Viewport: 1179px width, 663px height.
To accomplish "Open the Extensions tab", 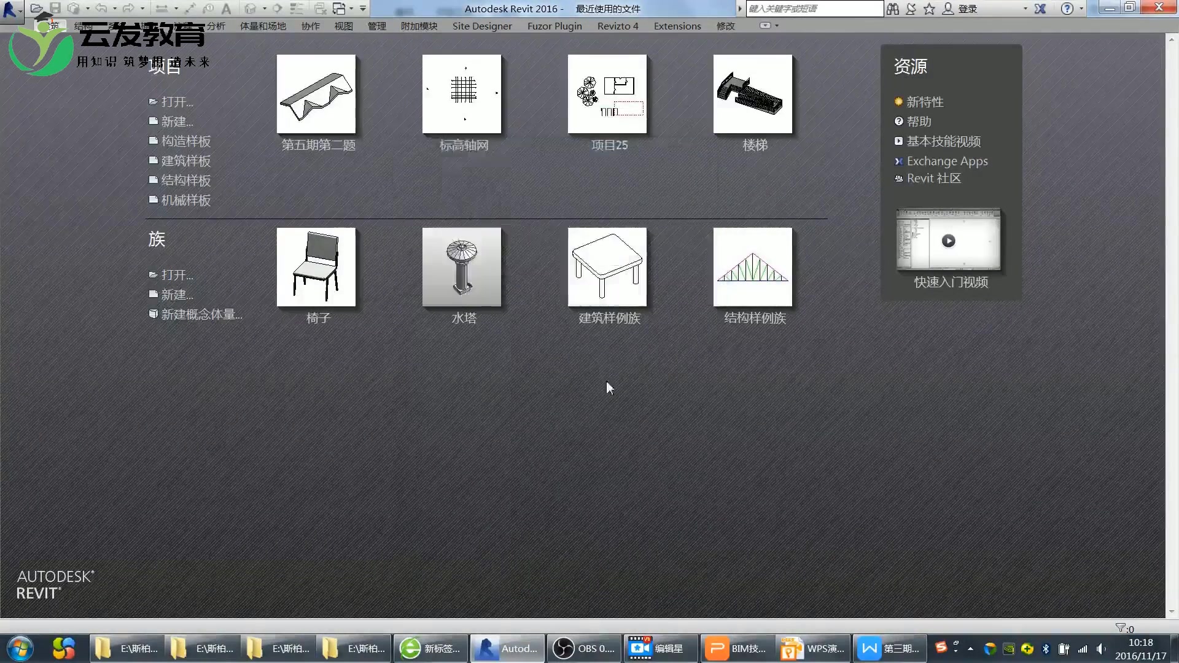I will (677, 26).
